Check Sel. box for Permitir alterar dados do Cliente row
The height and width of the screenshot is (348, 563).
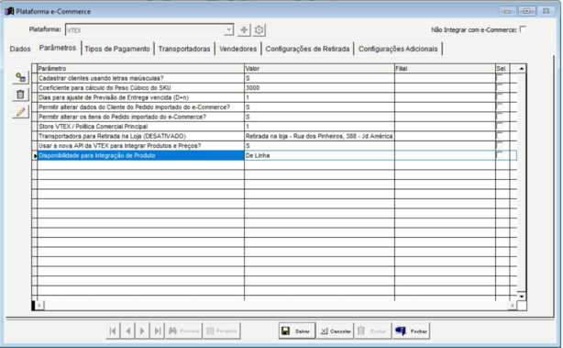[500, 107]
